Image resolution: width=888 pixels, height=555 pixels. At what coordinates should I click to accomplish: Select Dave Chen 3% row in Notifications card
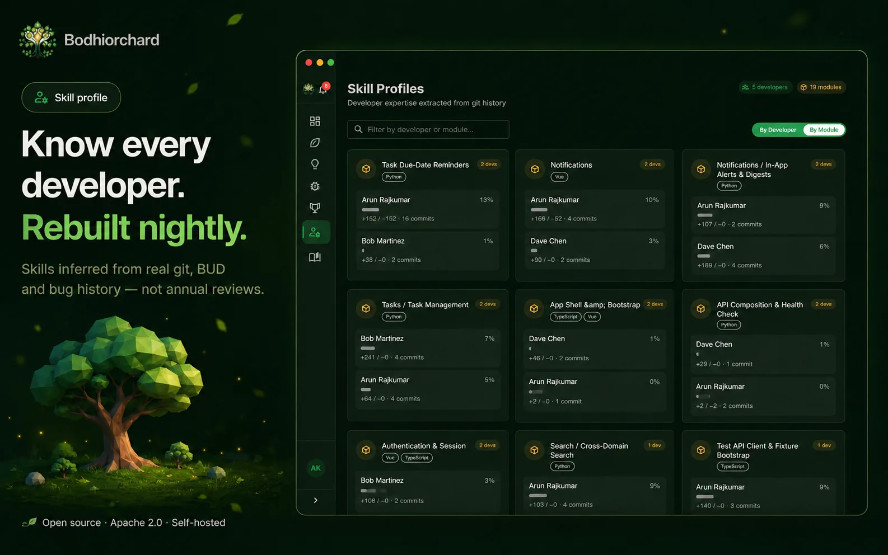click(x=595, y=250)
